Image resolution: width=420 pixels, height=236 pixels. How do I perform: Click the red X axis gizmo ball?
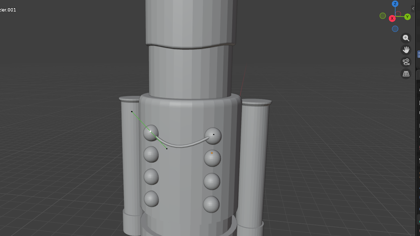pyautogui.click(x=392, y=18)
